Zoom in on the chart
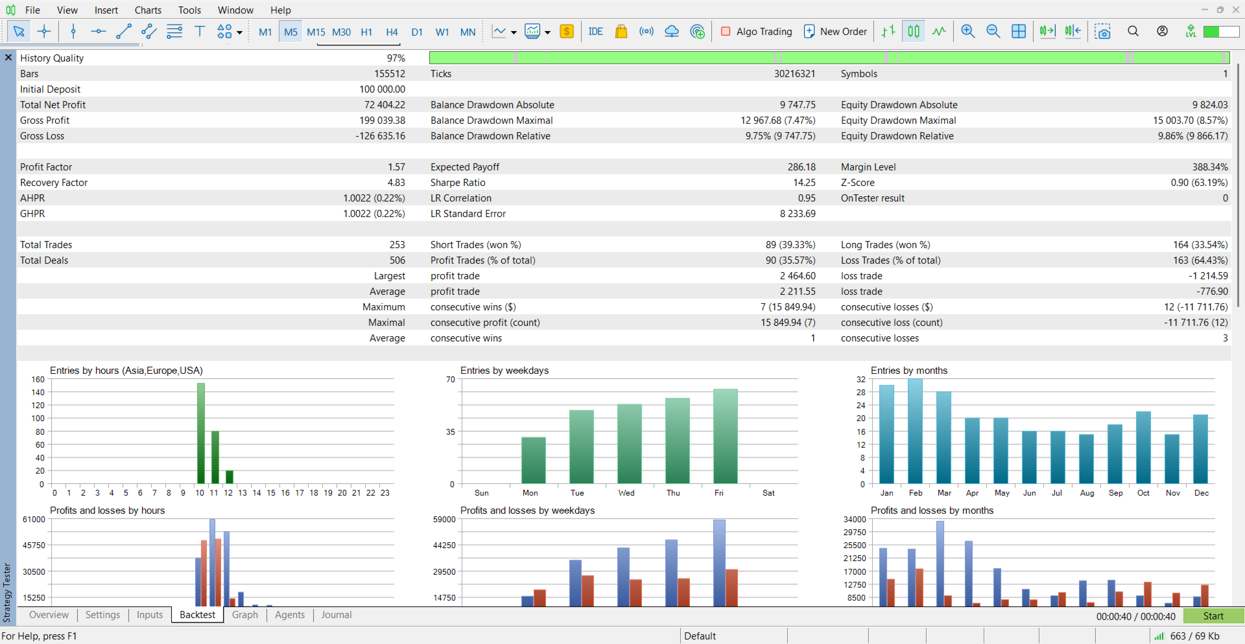The image size is (1245, 644). [967, 31]
